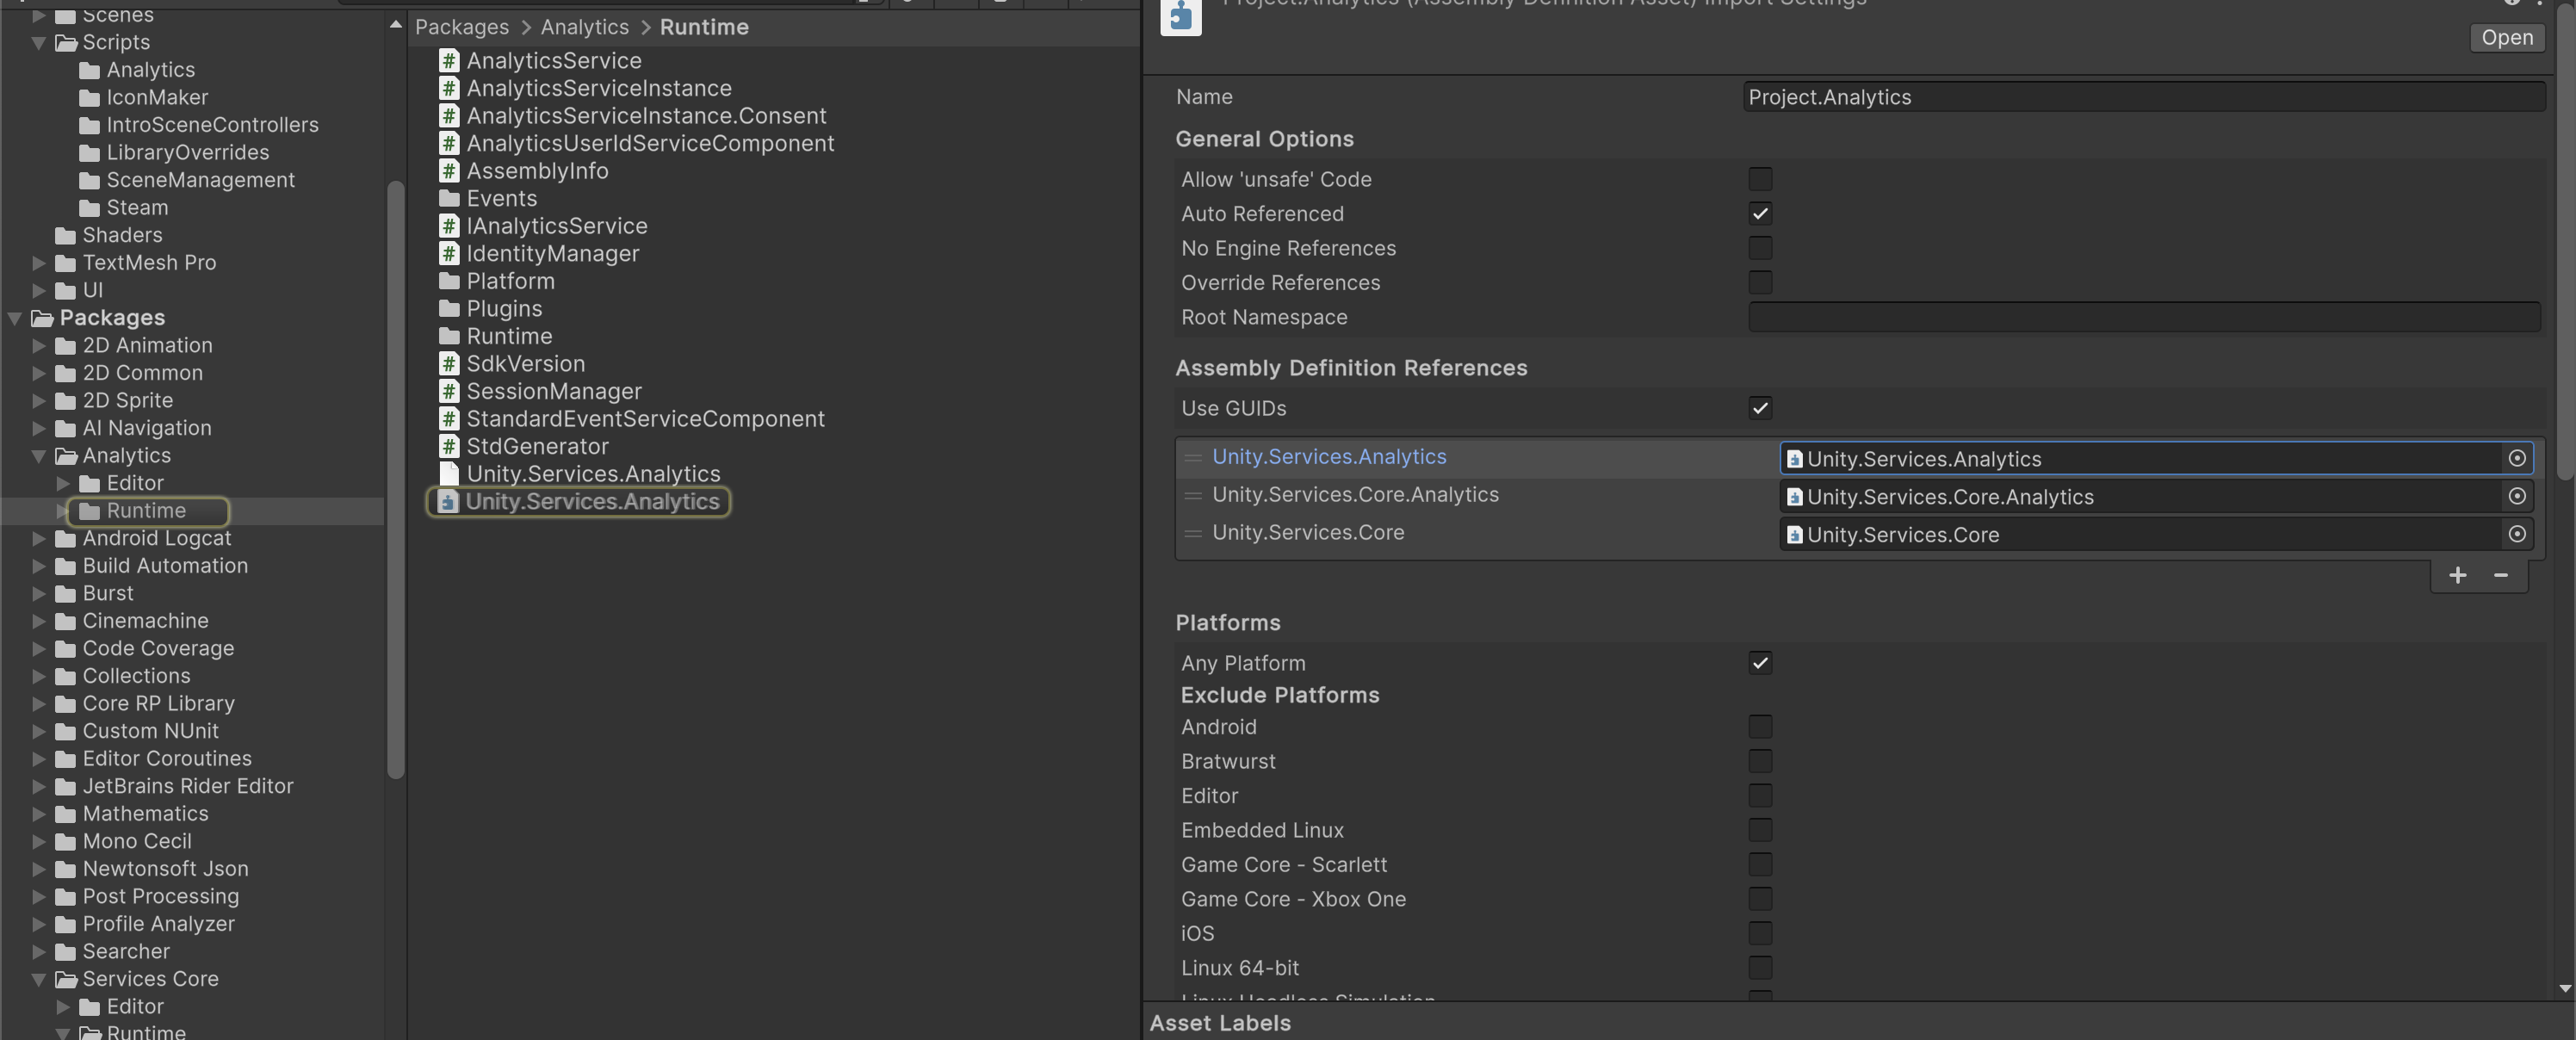Select the AnalyticsService C# script icon
This screenshot has width=2576, height=1040.
(449, 61)
